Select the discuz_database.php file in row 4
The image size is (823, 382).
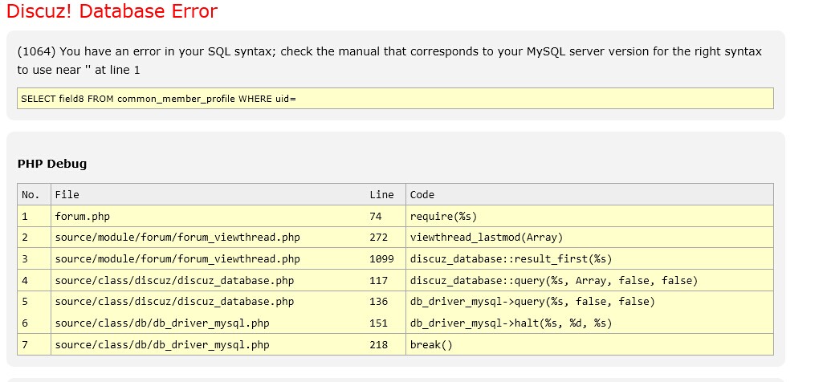[174, 281]
